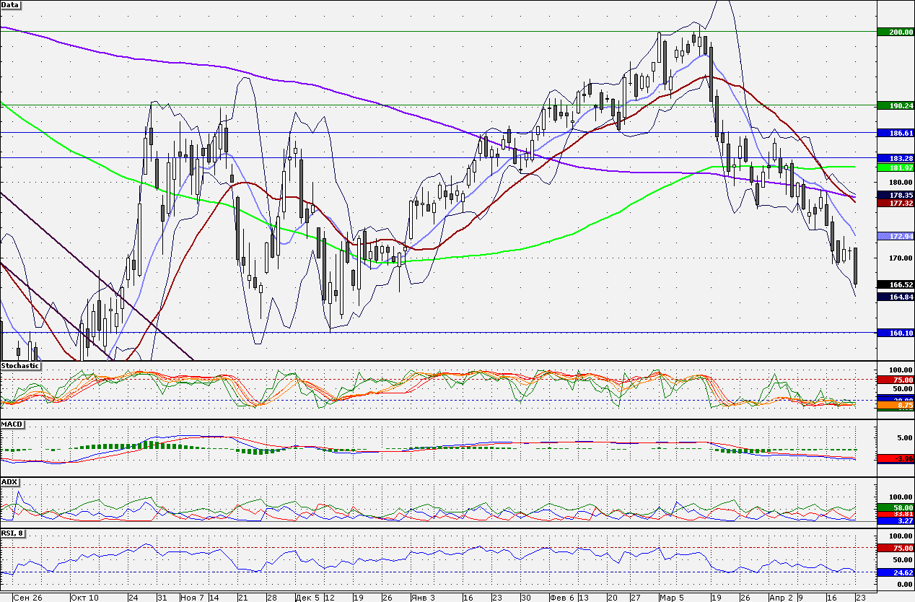915x602 pixels.
Task: Select the blue 186.61 price level tag
Action: [x=896, y=134]
